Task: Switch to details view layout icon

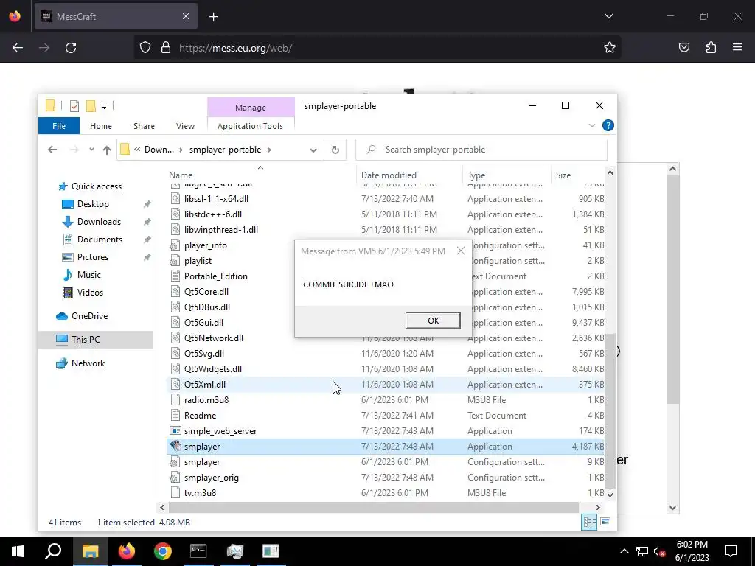Action: pos(589,523)
